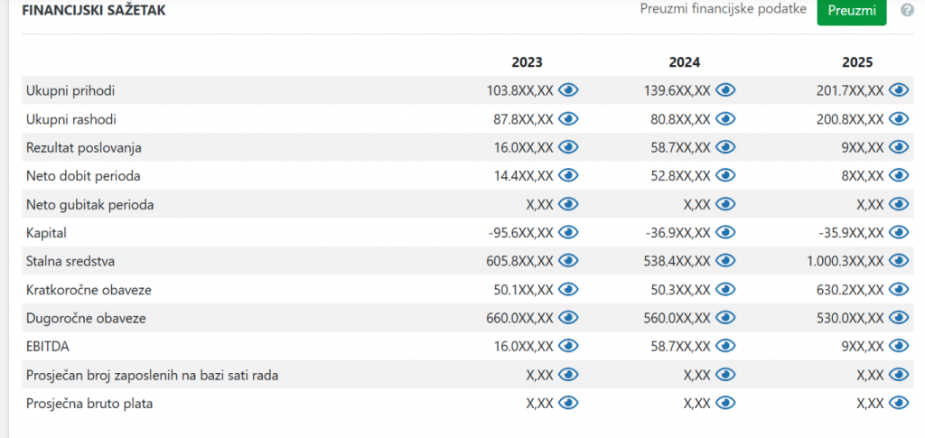Reveal Ukupni prihodi value for 2023
Image resolution: width=925 pixels, height=438 pixels.
click(568, 90)
